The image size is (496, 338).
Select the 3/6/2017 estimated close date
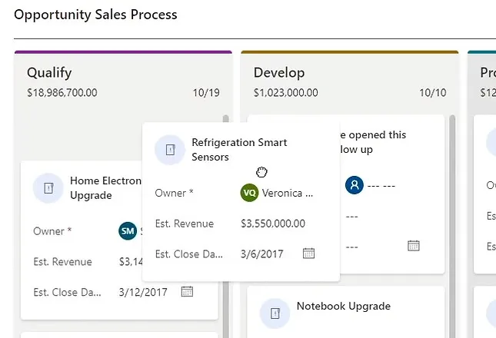point(262,254)
